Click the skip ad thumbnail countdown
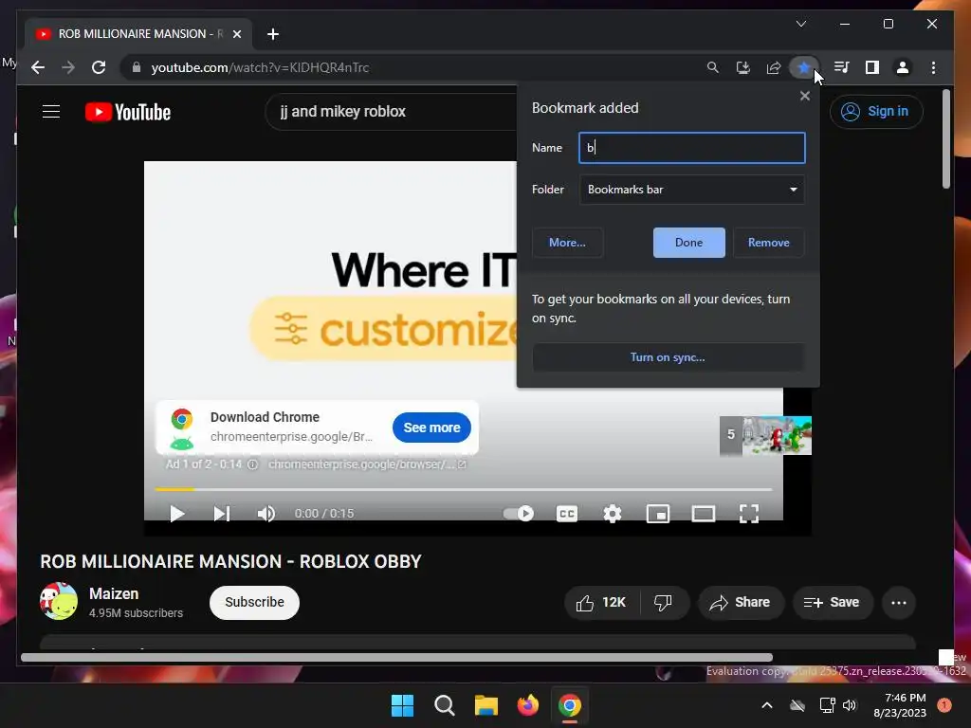971x728 pixels. (x=765, y=435)
